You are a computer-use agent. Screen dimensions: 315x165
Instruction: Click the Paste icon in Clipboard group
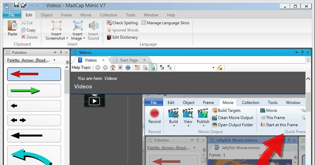tap(13, 26)
